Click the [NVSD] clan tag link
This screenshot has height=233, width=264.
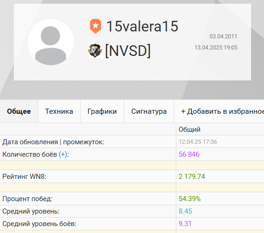coord(128,51)
